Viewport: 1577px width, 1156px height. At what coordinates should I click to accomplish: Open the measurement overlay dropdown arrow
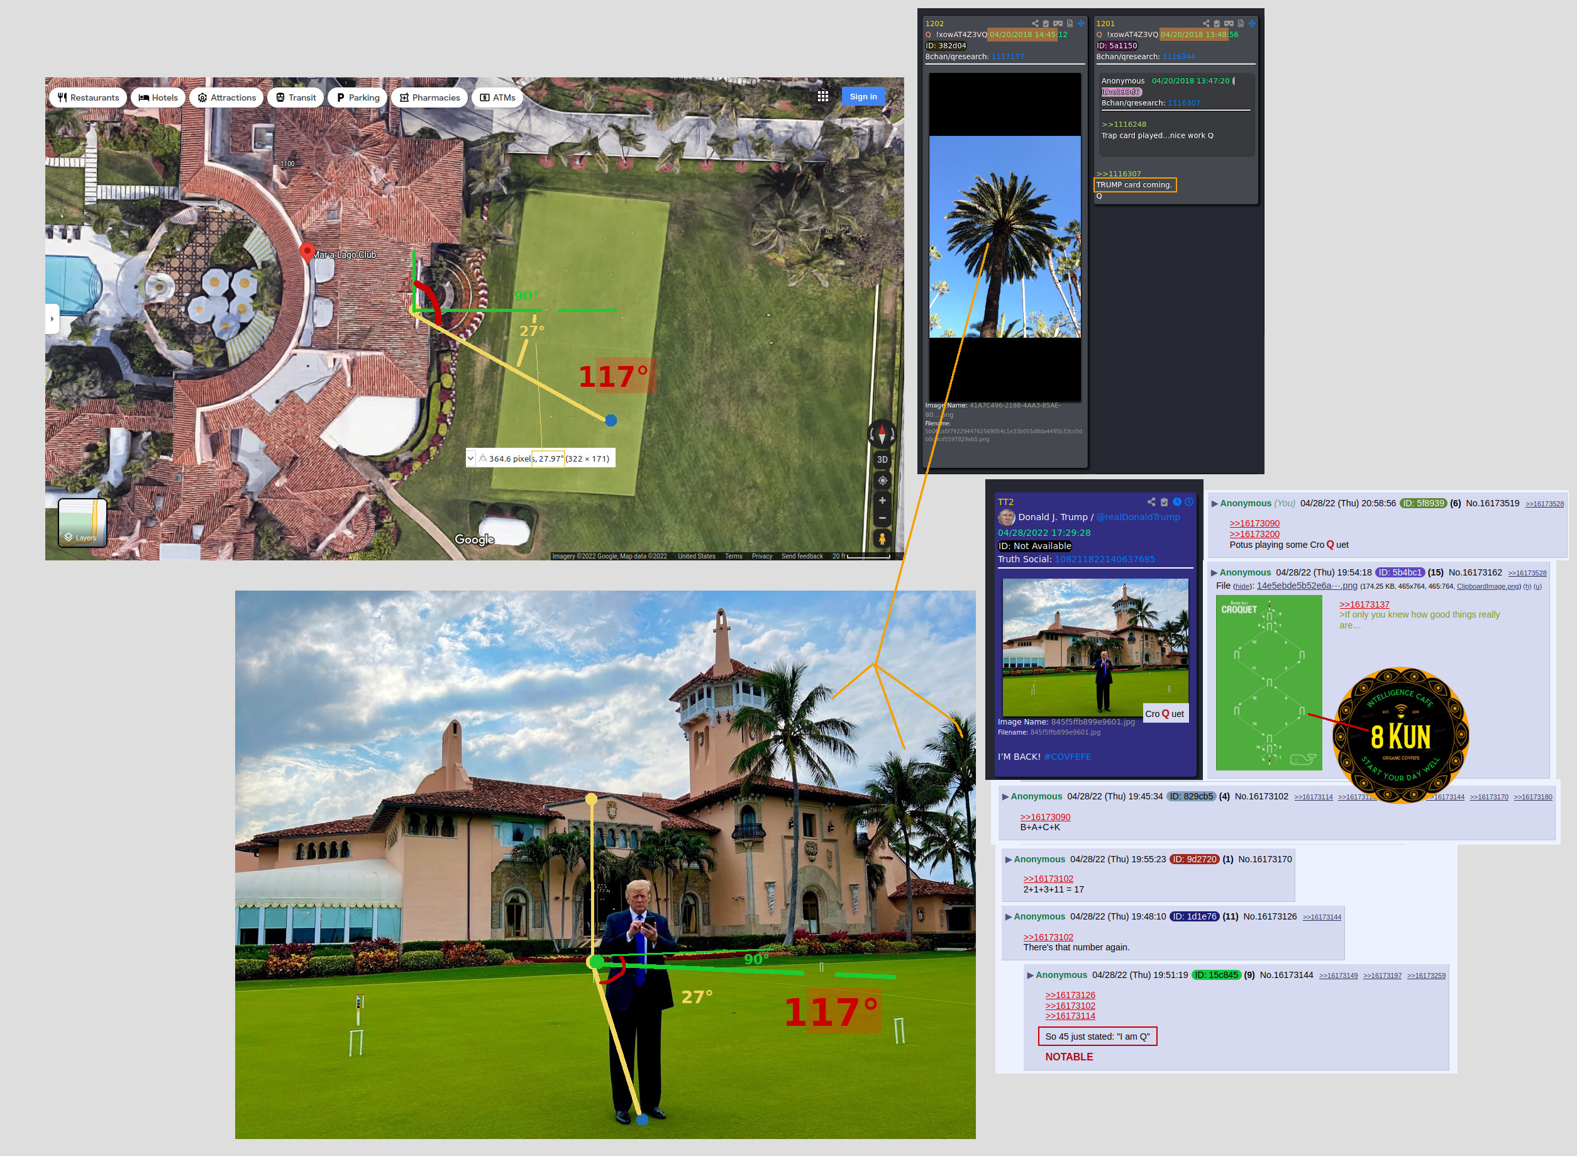471,459
